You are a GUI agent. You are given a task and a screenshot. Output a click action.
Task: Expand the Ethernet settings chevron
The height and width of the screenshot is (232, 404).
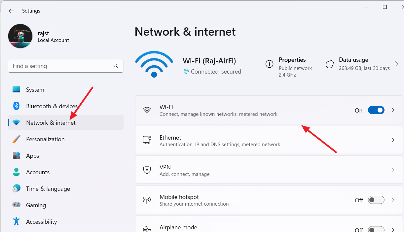coord(393,140)
